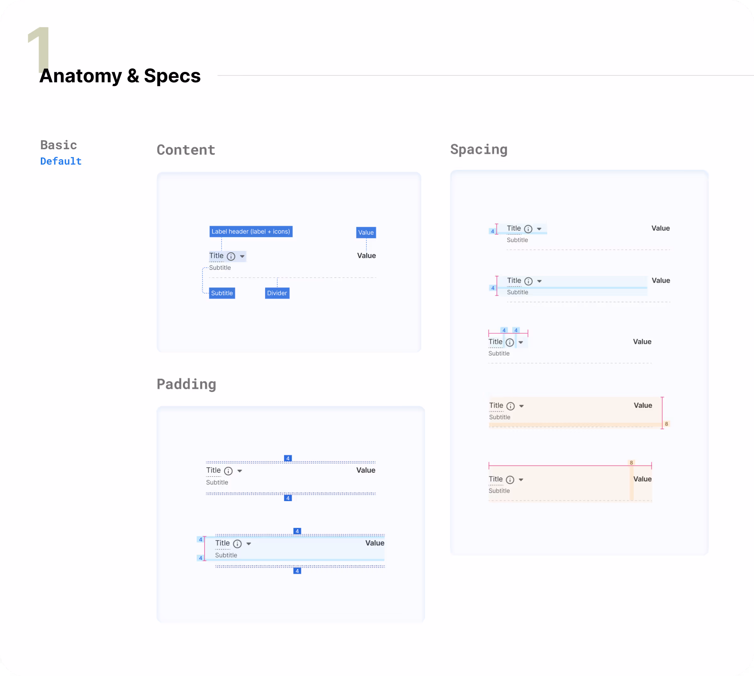Click the blue 'Value' annotation tag in Content panel
The height and width of the screenshot is (676, 754).
coord(366,232)
